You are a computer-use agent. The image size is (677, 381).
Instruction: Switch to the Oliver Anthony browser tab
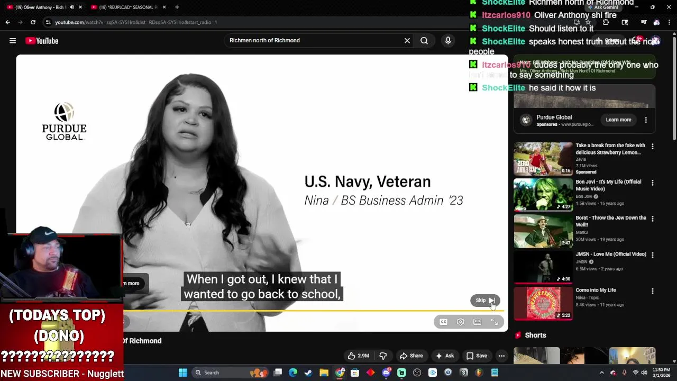pos(40,7)
